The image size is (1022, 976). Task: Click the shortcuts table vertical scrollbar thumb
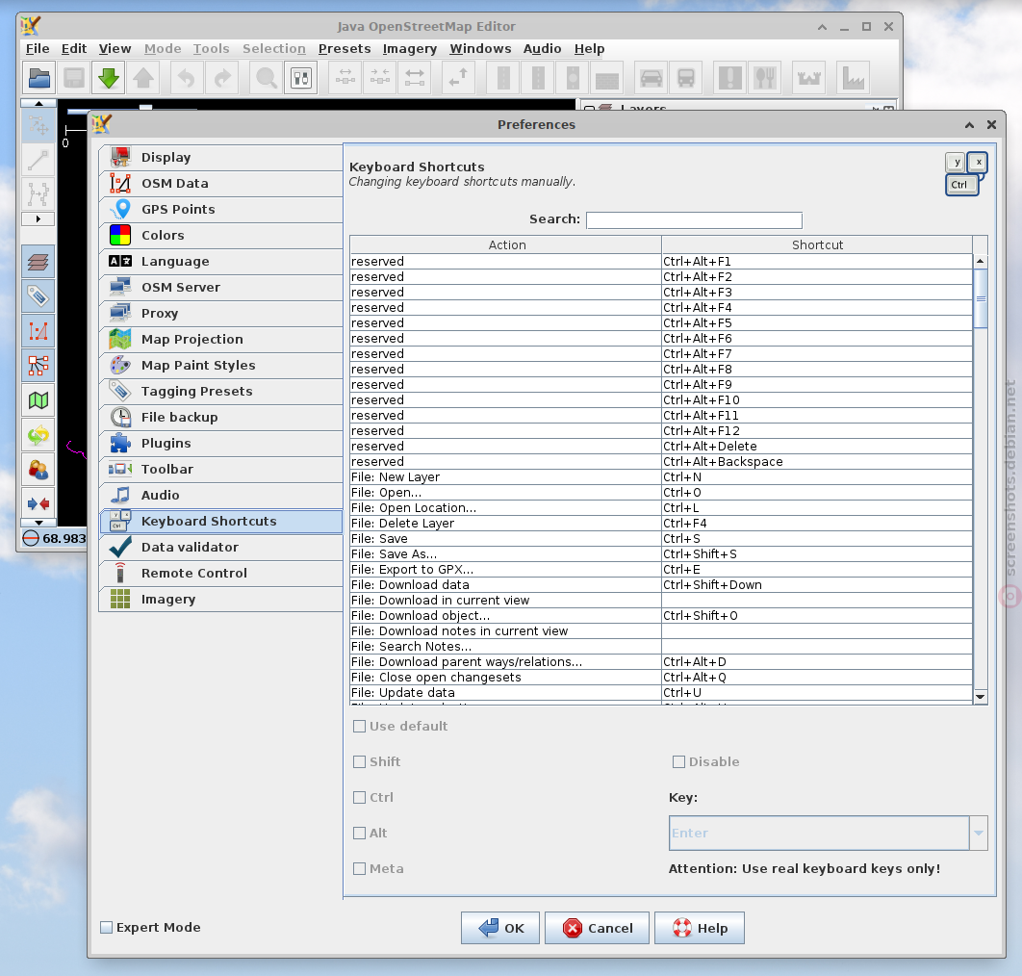pos(981,298)
